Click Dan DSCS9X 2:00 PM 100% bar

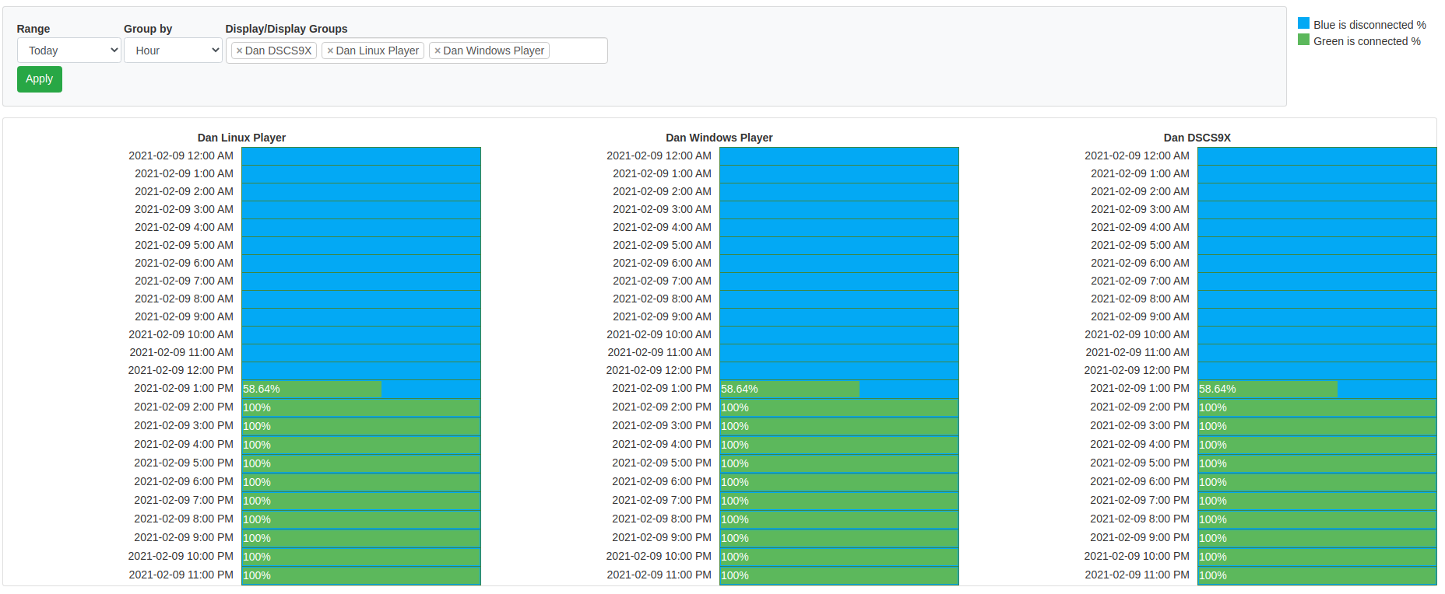(x=1317, y=407)
